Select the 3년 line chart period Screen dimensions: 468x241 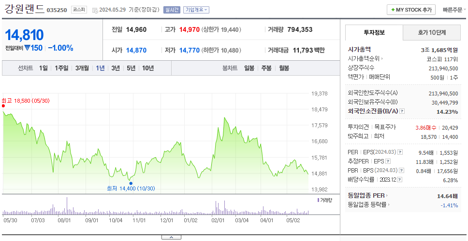point(116,68)
